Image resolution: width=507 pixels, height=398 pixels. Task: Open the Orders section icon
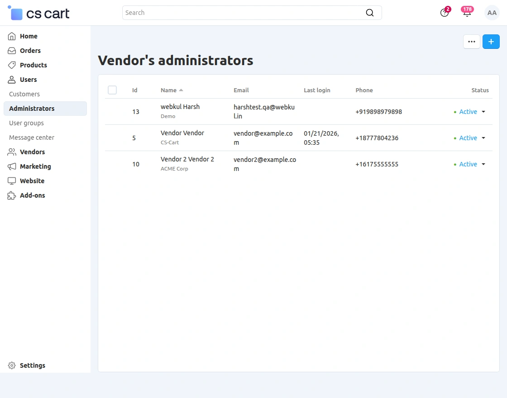click(11, 51)
